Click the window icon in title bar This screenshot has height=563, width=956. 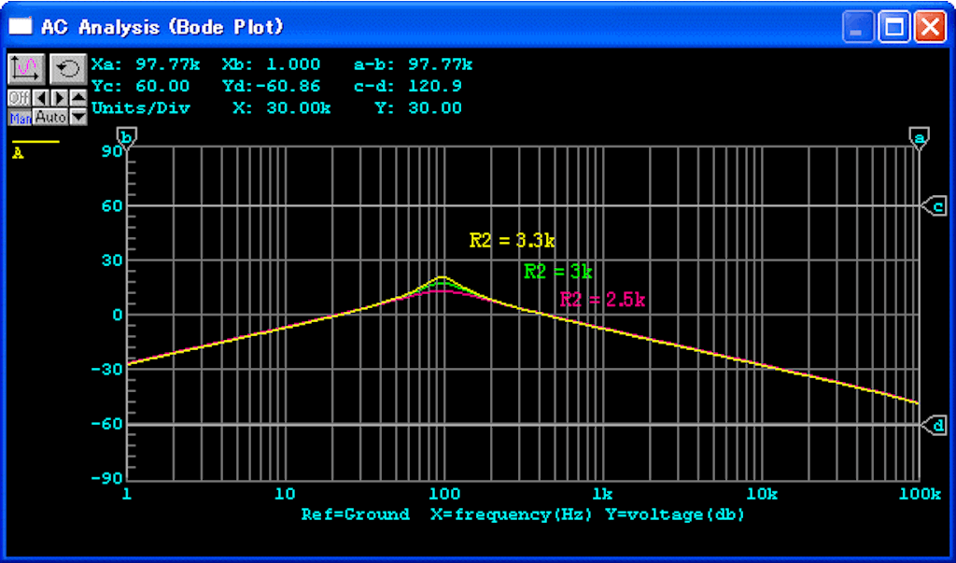21,26
